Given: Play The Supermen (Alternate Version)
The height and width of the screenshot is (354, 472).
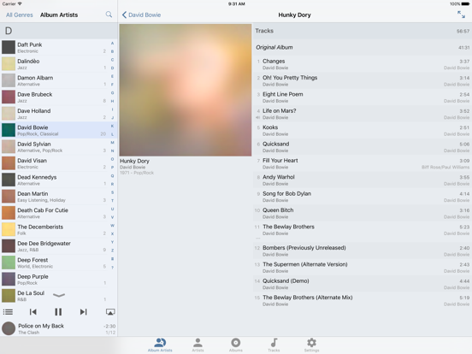Looking at the screenshot, I should (x=363, y=267).
